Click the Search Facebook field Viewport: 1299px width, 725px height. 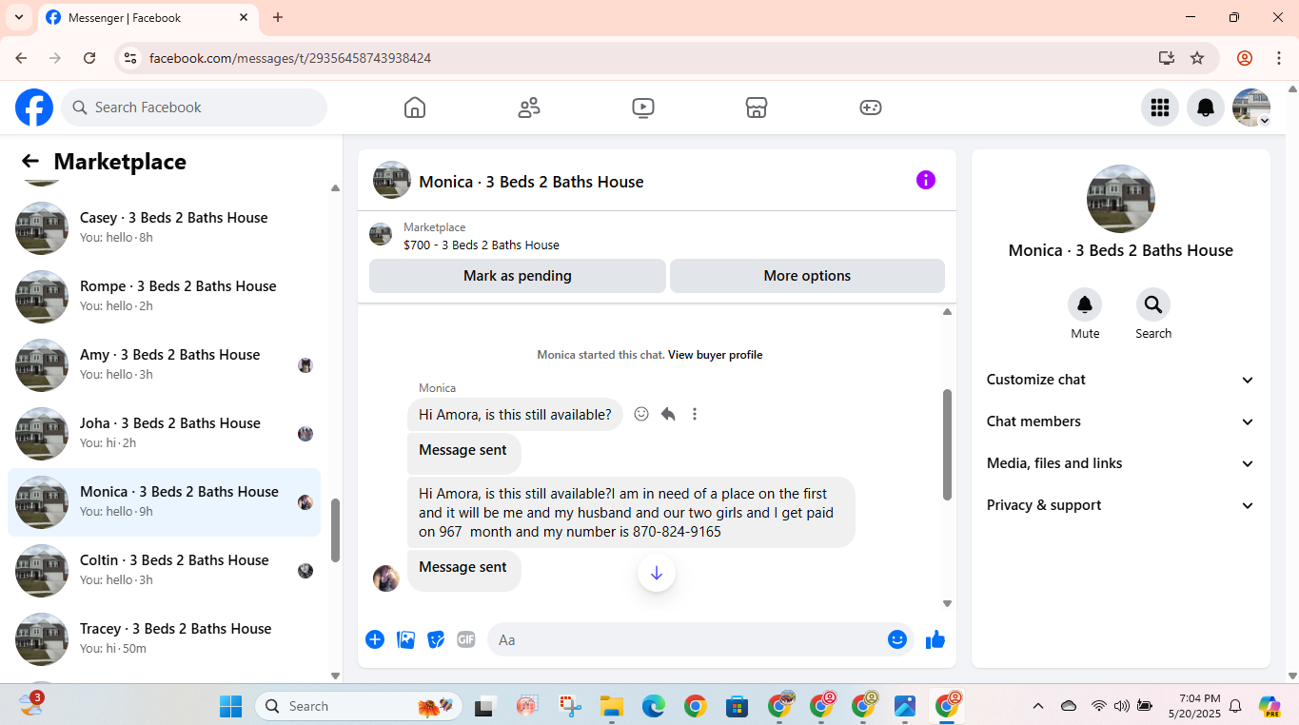point(194,108)
